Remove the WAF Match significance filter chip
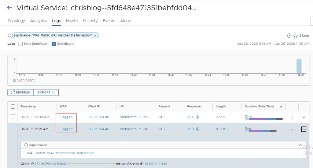313x168 pixels. [95, 35]
